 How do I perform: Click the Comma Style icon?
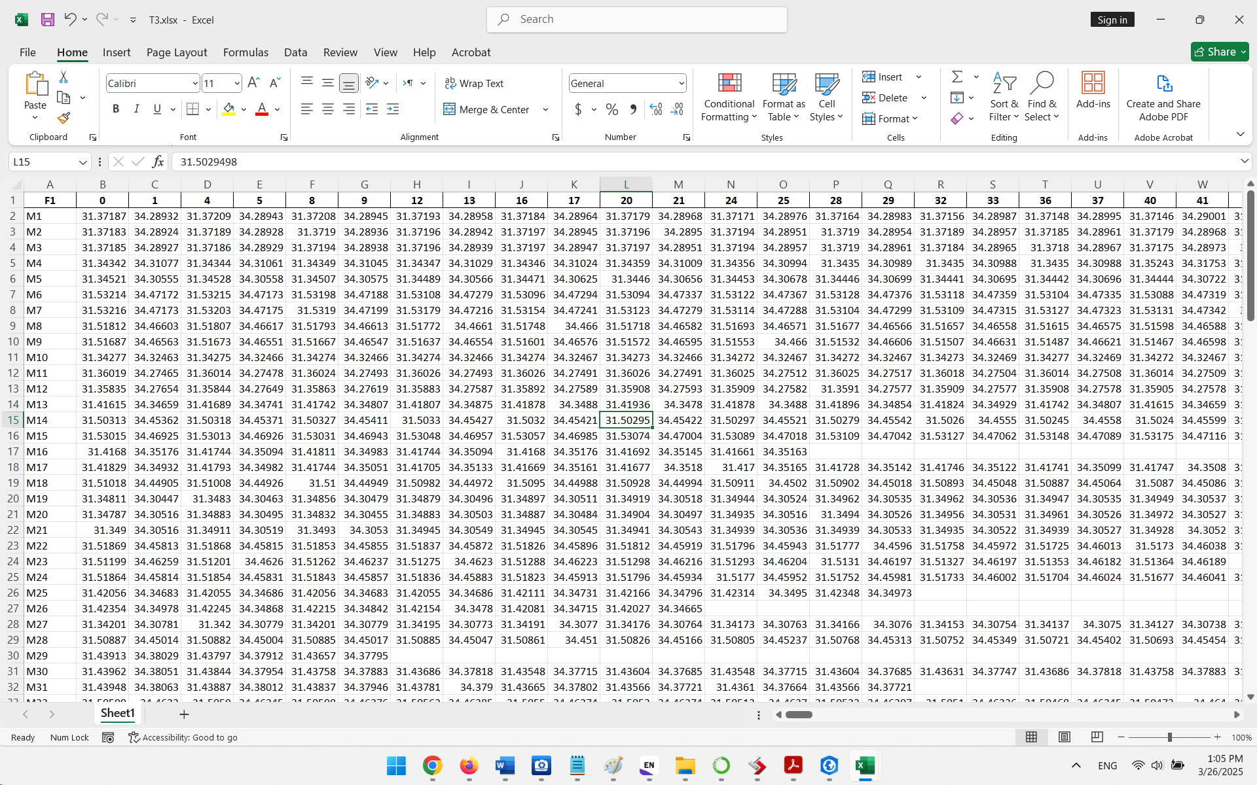click(633, 109)
